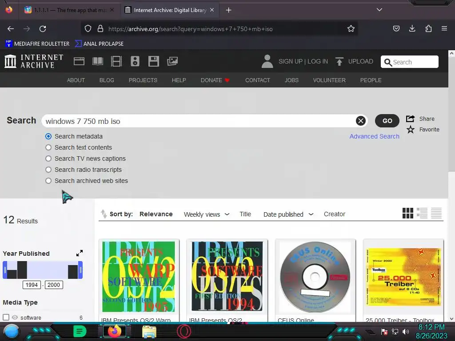Open the PROJECTS menu item
455x341 pixels.
pyautogui.click(x=143, y=80)
